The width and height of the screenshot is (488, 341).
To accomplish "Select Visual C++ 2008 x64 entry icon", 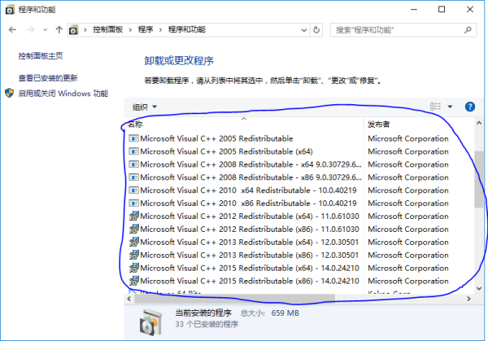I will (133, 164).
